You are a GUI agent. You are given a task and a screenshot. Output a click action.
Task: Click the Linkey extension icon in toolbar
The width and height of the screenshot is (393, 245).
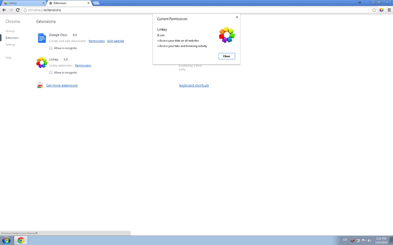382,10
